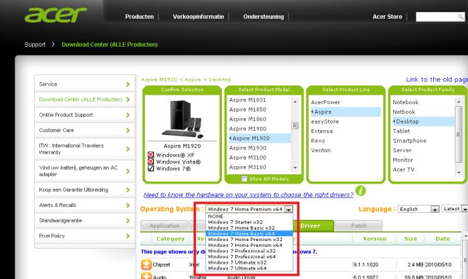Click the Service row arrow icon
The image size is (468, 279).
pyautogui.click(x=128, y=84)
